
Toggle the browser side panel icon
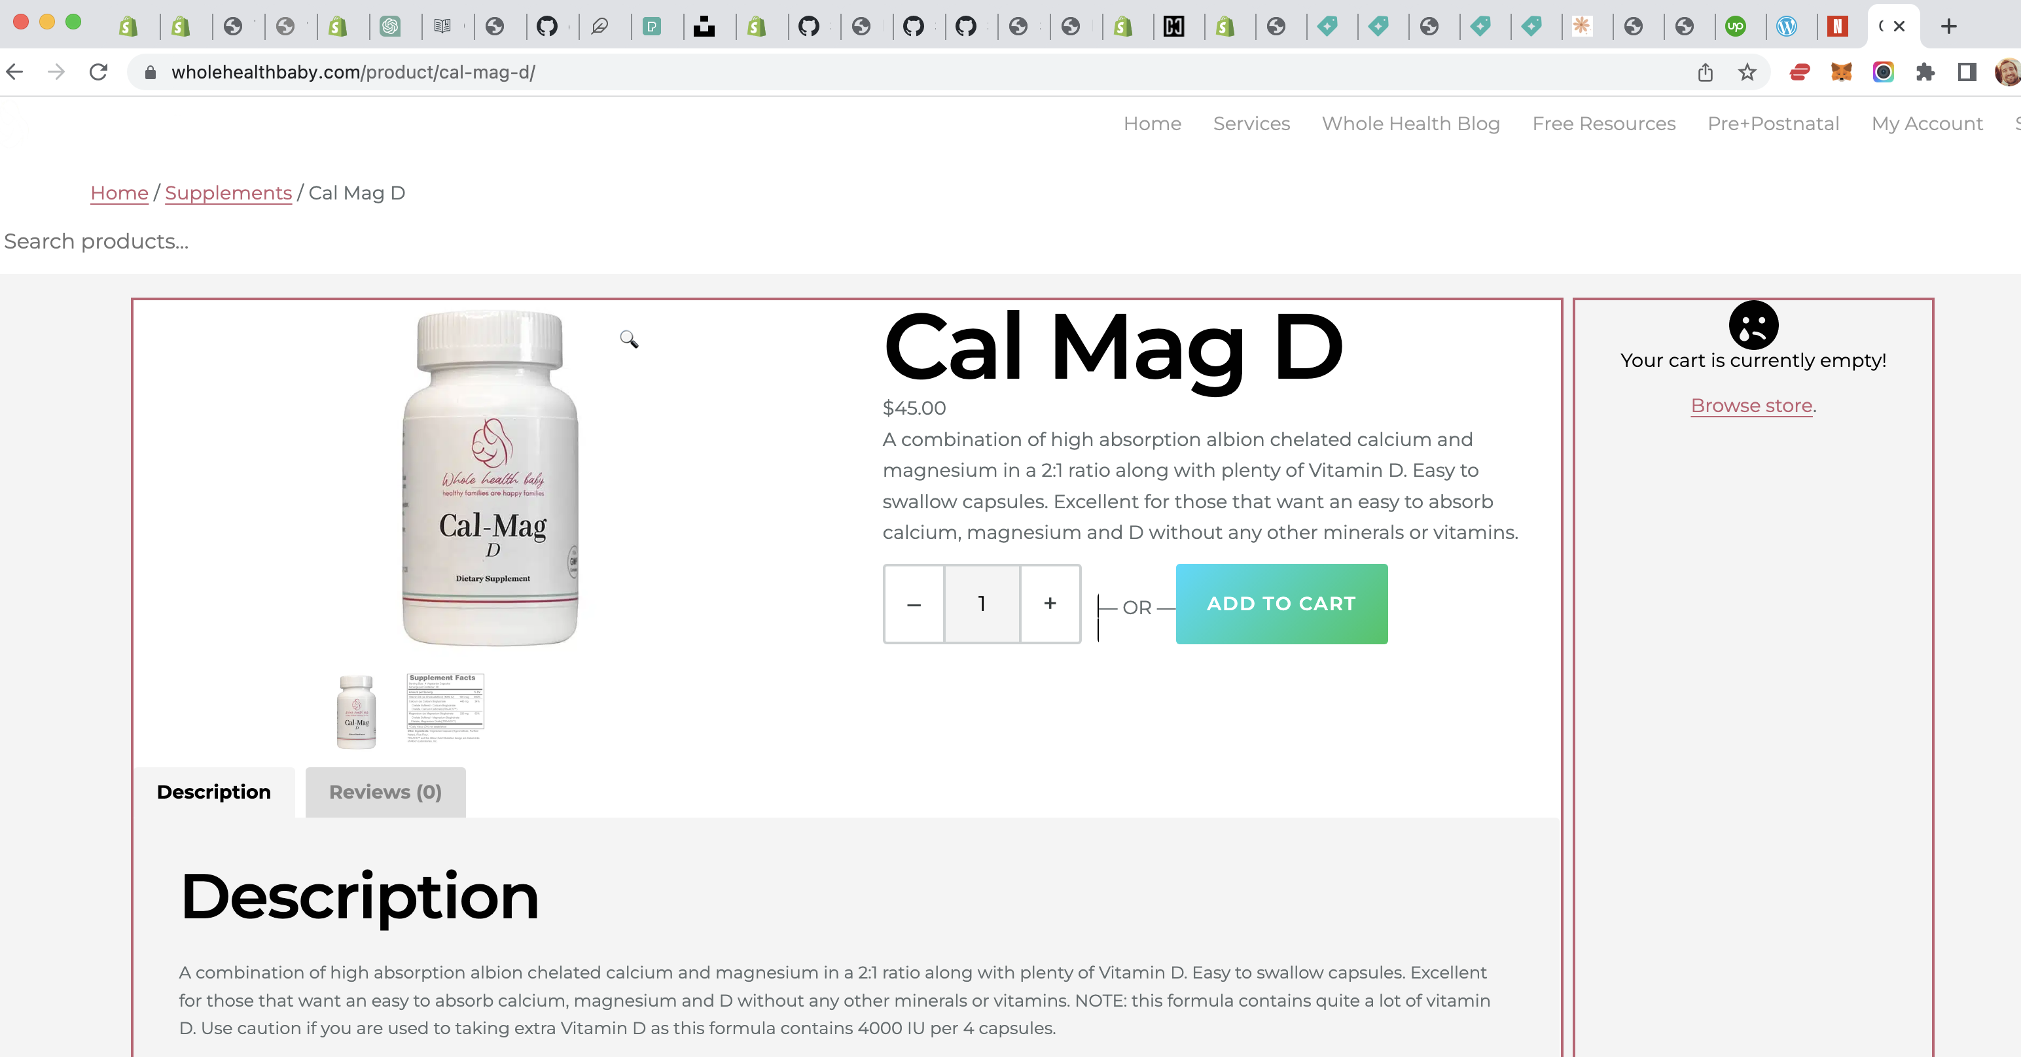point(1967,72)
